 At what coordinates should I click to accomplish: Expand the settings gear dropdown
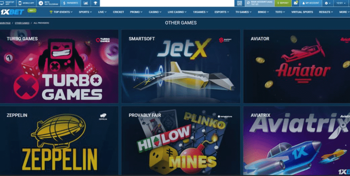tap(328, 3)
